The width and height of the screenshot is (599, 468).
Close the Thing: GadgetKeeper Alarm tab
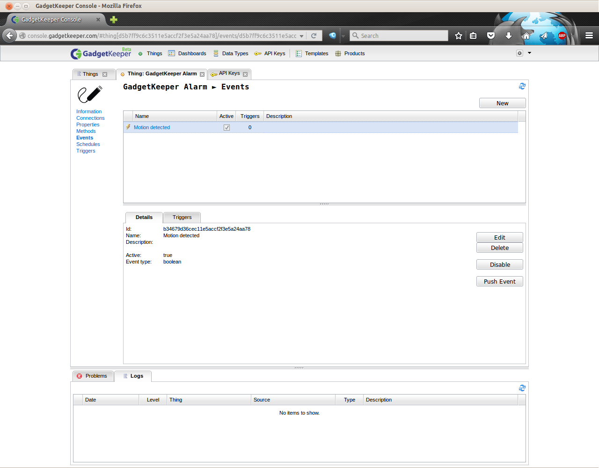pos(202,74)
